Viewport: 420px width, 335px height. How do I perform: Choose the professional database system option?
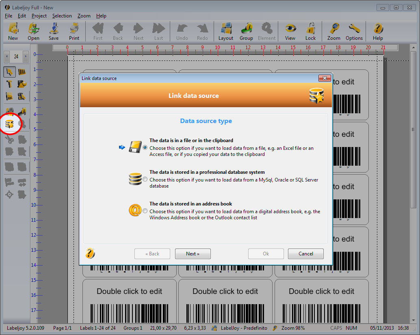click(x=145, y=179)
